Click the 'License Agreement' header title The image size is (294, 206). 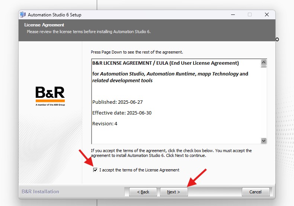pos(44,25)
